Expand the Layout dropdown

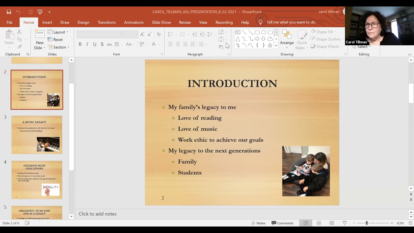[58, 32]
